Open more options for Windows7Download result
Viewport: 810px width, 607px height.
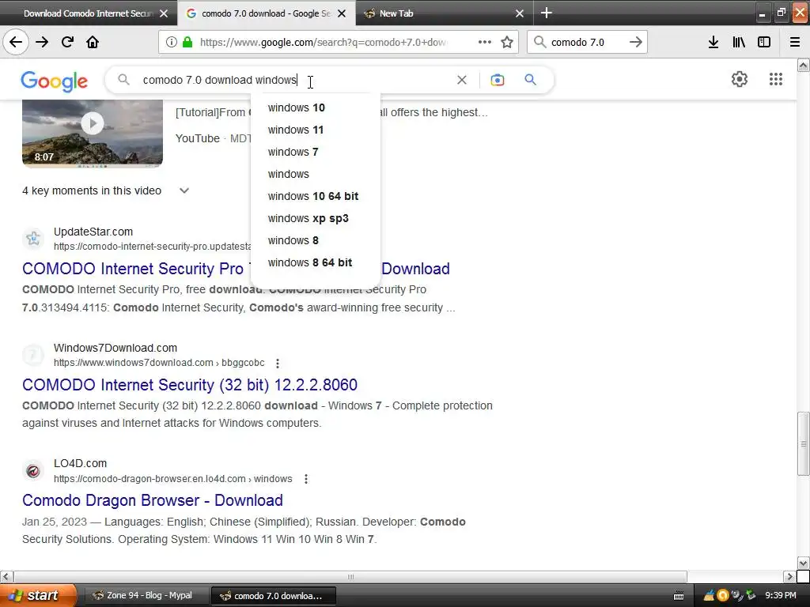278,364
